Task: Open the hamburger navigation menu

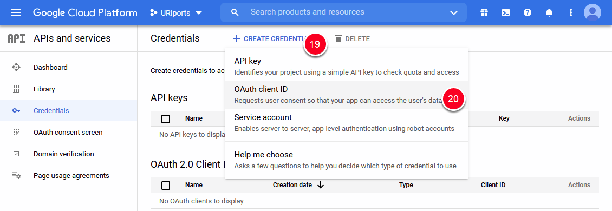Action: 16,12
